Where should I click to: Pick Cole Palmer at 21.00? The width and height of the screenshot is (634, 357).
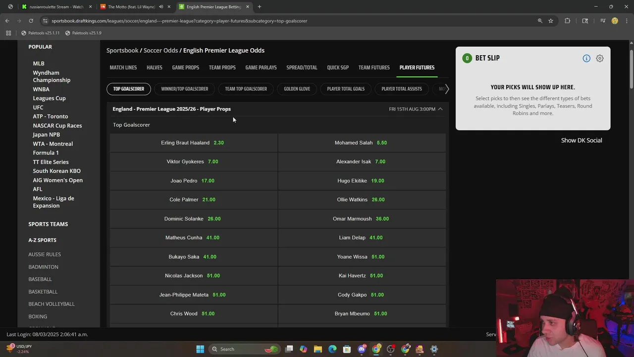(193, 200)
